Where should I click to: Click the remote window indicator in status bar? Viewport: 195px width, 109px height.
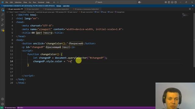click(x=2, y=108)
